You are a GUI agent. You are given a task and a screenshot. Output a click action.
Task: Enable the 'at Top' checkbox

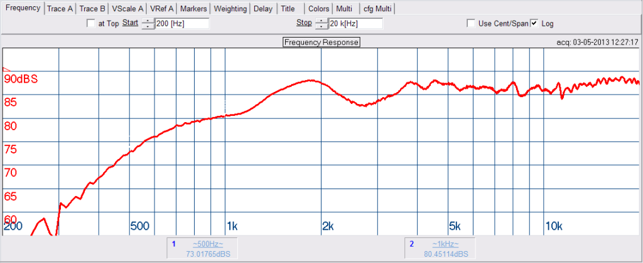point(90,24)
